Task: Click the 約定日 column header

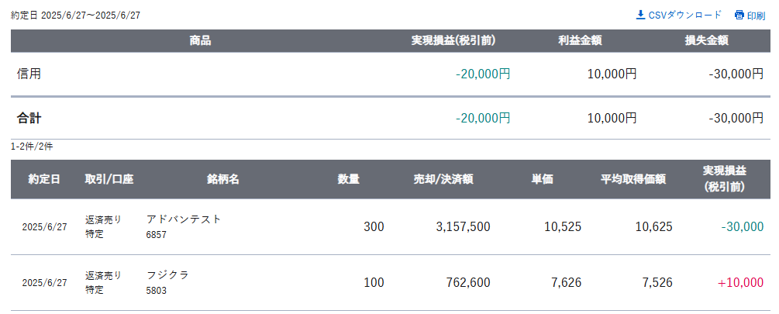Action: [44, 179]
